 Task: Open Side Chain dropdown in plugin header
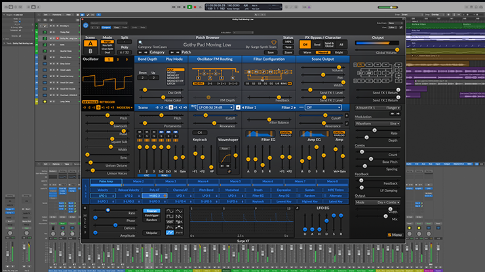click(x=396, y=23)
